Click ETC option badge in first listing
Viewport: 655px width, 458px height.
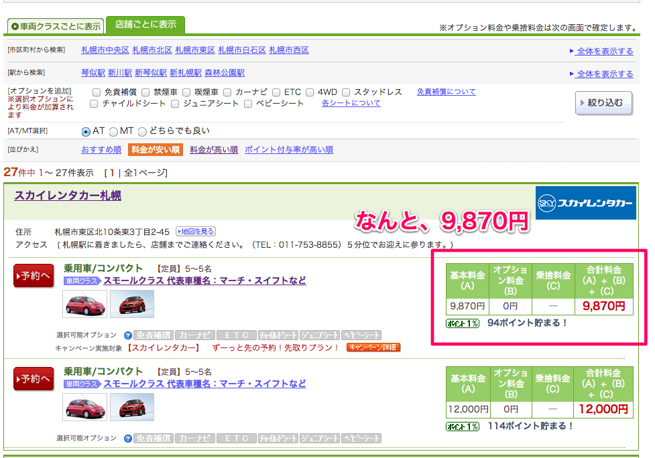click(x=237, y=335)
